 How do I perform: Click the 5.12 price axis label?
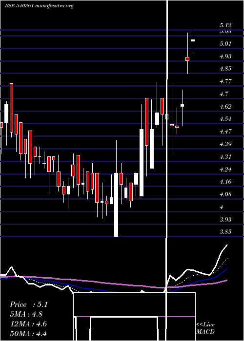(x=225, y=25)
